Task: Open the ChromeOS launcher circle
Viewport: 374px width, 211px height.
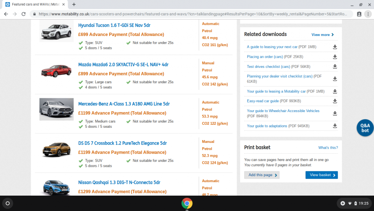Action: point(7,204)
